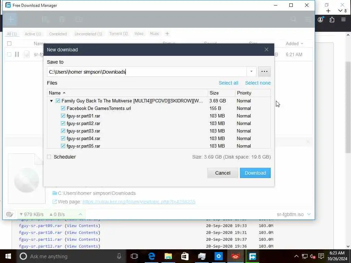Click the search magnifier icon in FDM toolbar

click(x=293, y=20)
